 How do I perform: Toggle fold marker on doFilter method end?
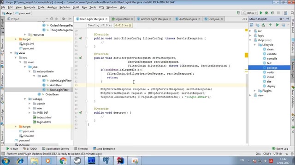86,101
